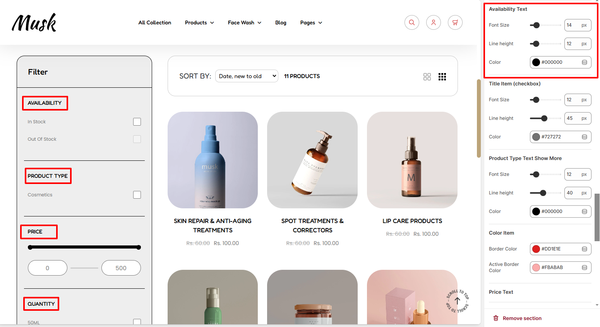Click the green bottle product image

(213, 297)
